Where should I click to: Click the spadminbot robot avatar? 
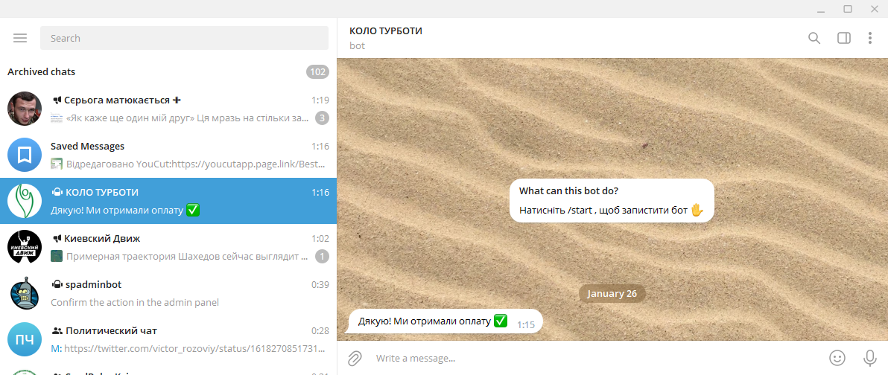25,293
